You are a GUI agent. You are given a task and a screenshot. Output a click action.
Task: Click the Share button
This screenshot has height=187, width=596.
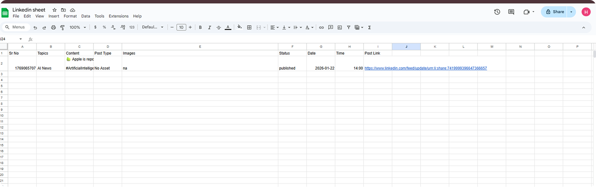pos(554,12)
